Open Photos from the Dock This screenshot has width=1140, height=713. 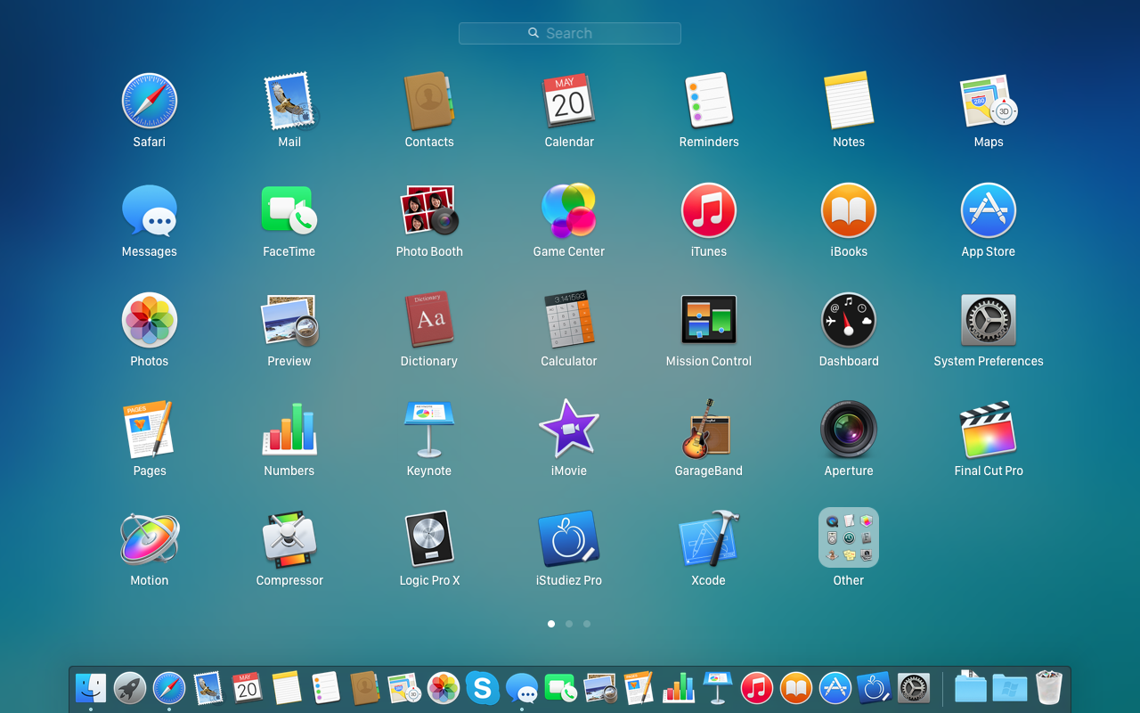pyautogui.click(x=444, y=688)
